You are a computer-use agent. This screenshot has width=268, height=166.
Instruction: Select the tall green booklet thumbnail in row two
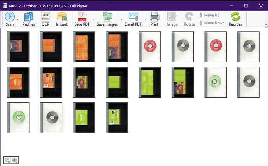[x=150, y=82]
